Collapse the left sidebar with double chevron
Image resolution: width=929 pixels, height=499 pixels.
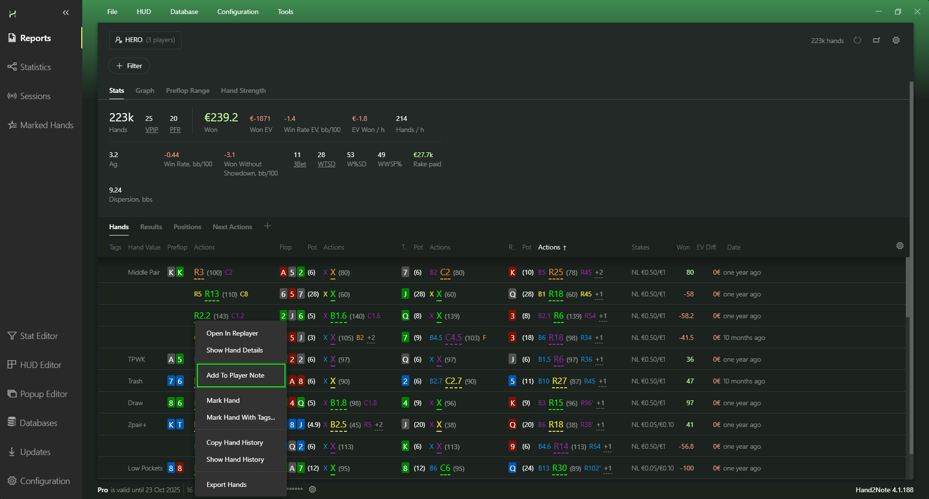66,13
